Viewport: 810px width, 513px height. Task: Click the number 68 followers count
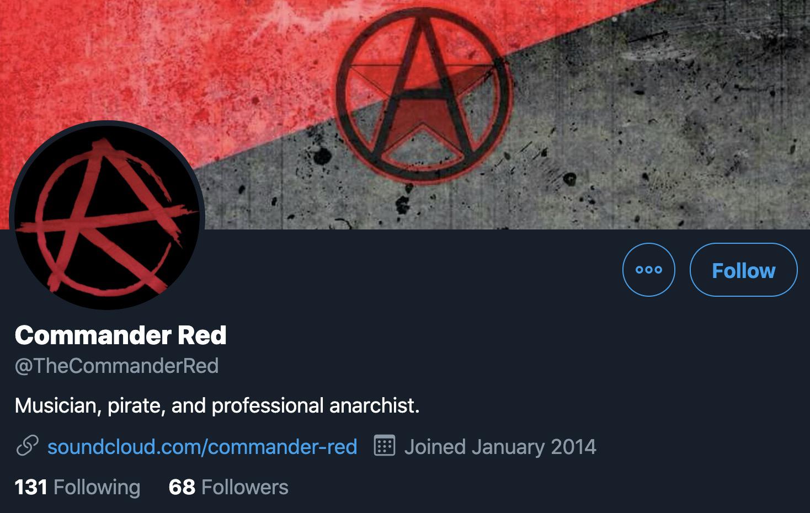coord(182,487)
